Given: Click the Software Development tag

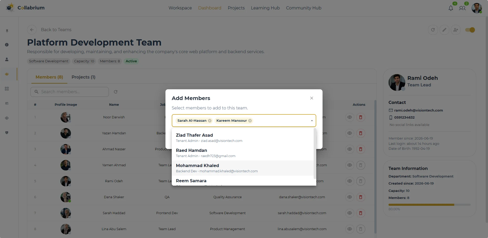Looking at the screenshot, I should pos(49,61).
